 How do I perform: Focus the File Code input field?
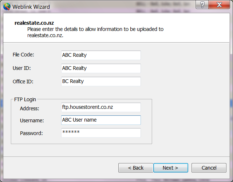(101, 55)
